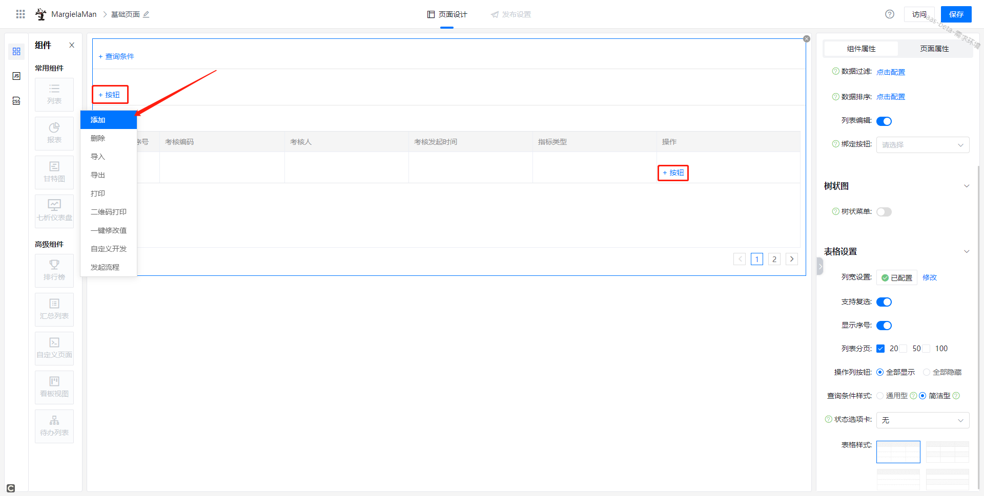Check the 50 per page checkbox

904,349
